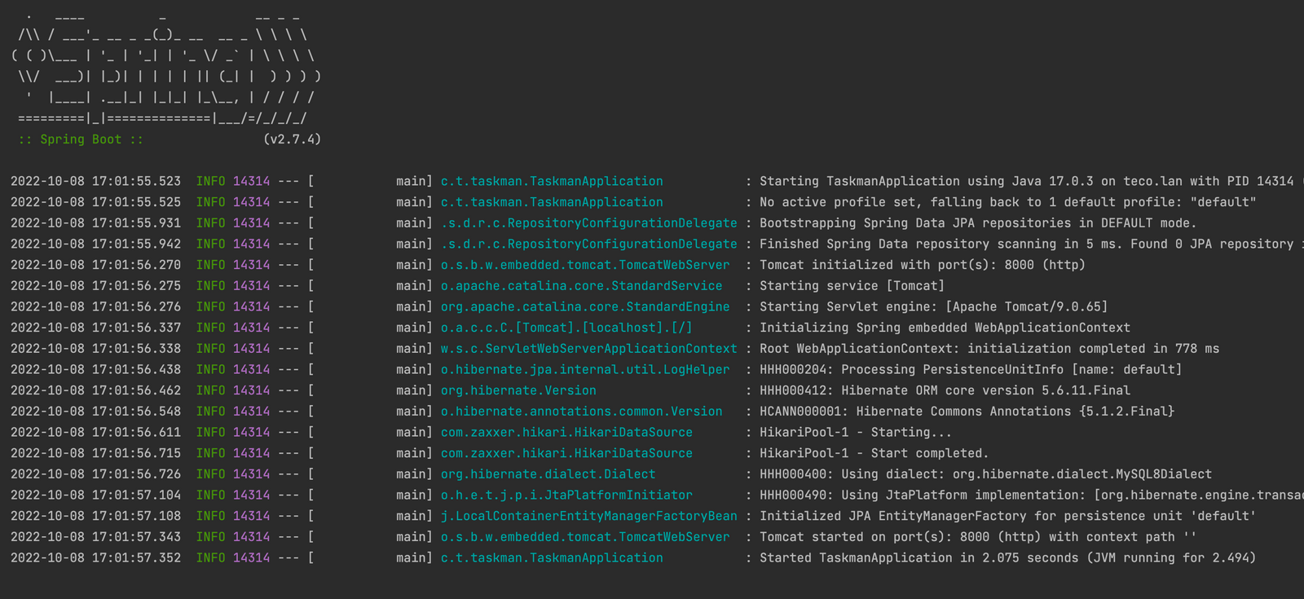This screenshot has height=599, width=1304.
Task: Click the o.hibernate.annotations.common.Version logger name
Action: (x=581, y=412)
